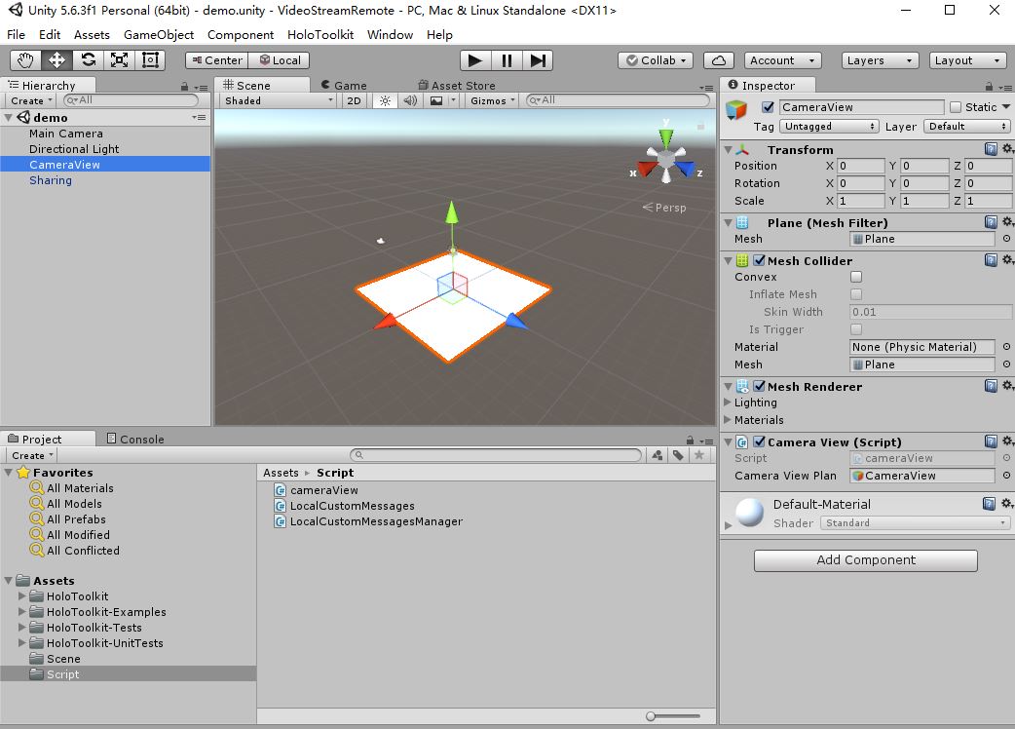The width and height of the screenshot is (1015, 729).
Task: Open the cloud services panel
Action: point(719,60)
